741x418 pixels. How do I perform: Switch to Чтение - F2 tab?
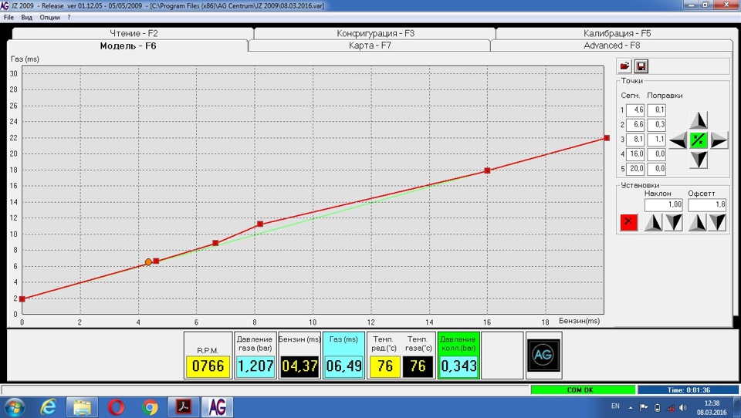[134, 33]
